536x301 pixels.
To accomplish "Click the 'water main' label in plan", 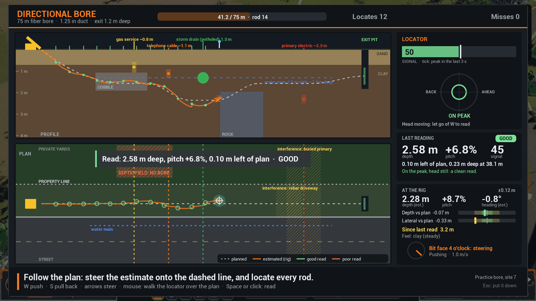I will coord(102,229).
